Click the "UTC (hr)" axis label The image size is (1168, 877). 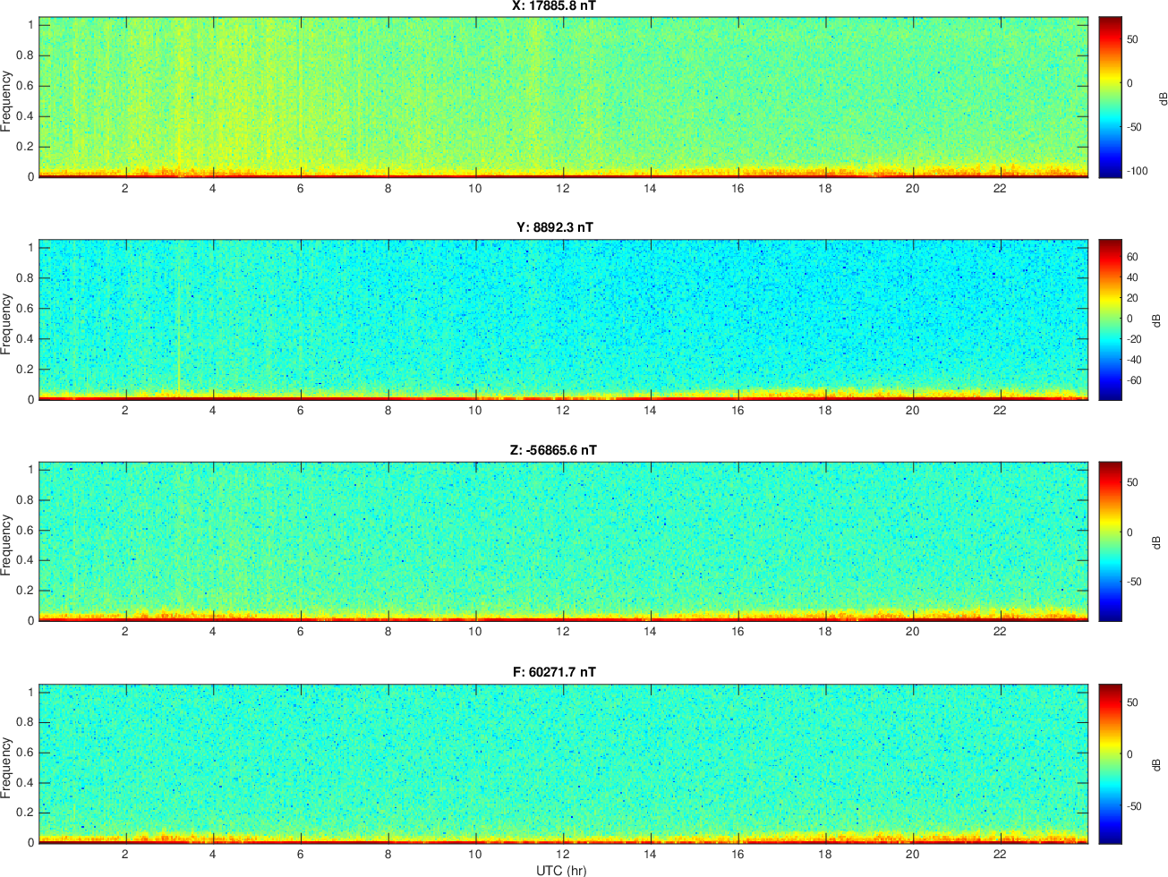point(561,870)
